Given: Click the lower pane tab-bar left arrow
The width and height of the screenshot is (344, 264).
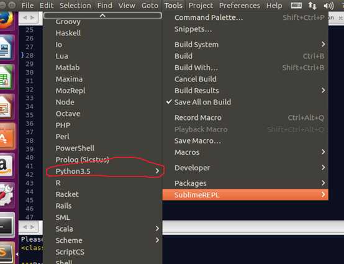Looking at the screenshot, I should 25,227.
